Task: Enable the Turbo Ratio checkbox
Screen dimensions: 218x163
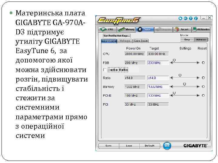Action: tap(105, 70)
